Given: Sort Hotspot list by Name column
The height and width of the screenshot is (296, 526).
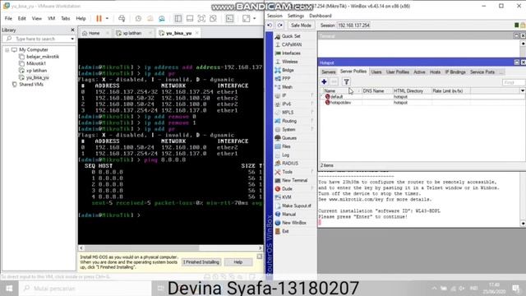Looking at the screenshot, I should pyautogui.click(x=342, y=90).
